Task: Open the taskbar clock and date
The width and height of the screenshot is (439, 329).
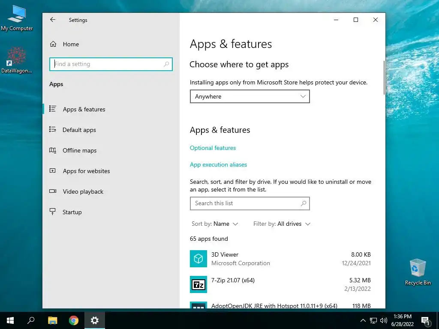Action: click(x=403, y=320)
